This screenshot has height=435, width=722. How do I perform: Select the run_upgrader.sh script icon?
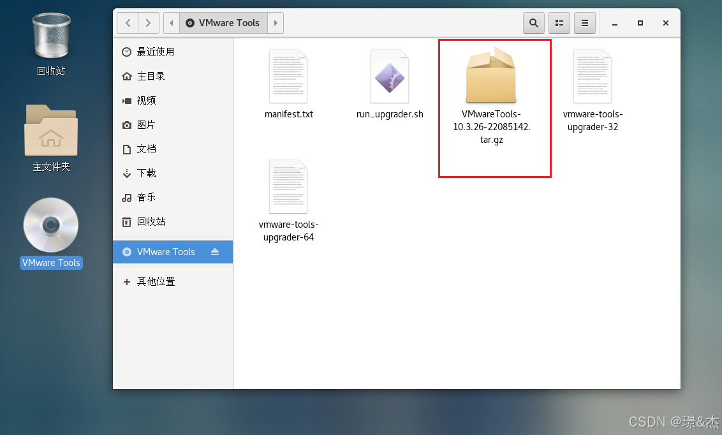coord(390,76)
